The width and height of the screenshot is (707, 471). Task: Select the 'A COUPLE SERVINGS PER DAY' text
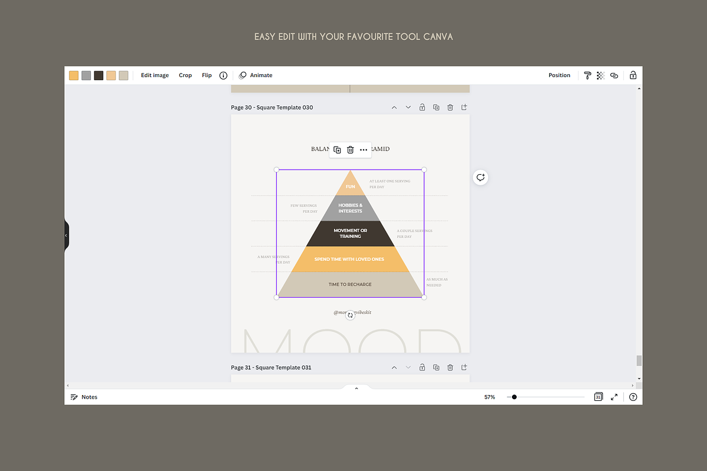click(x=414, y=234)
